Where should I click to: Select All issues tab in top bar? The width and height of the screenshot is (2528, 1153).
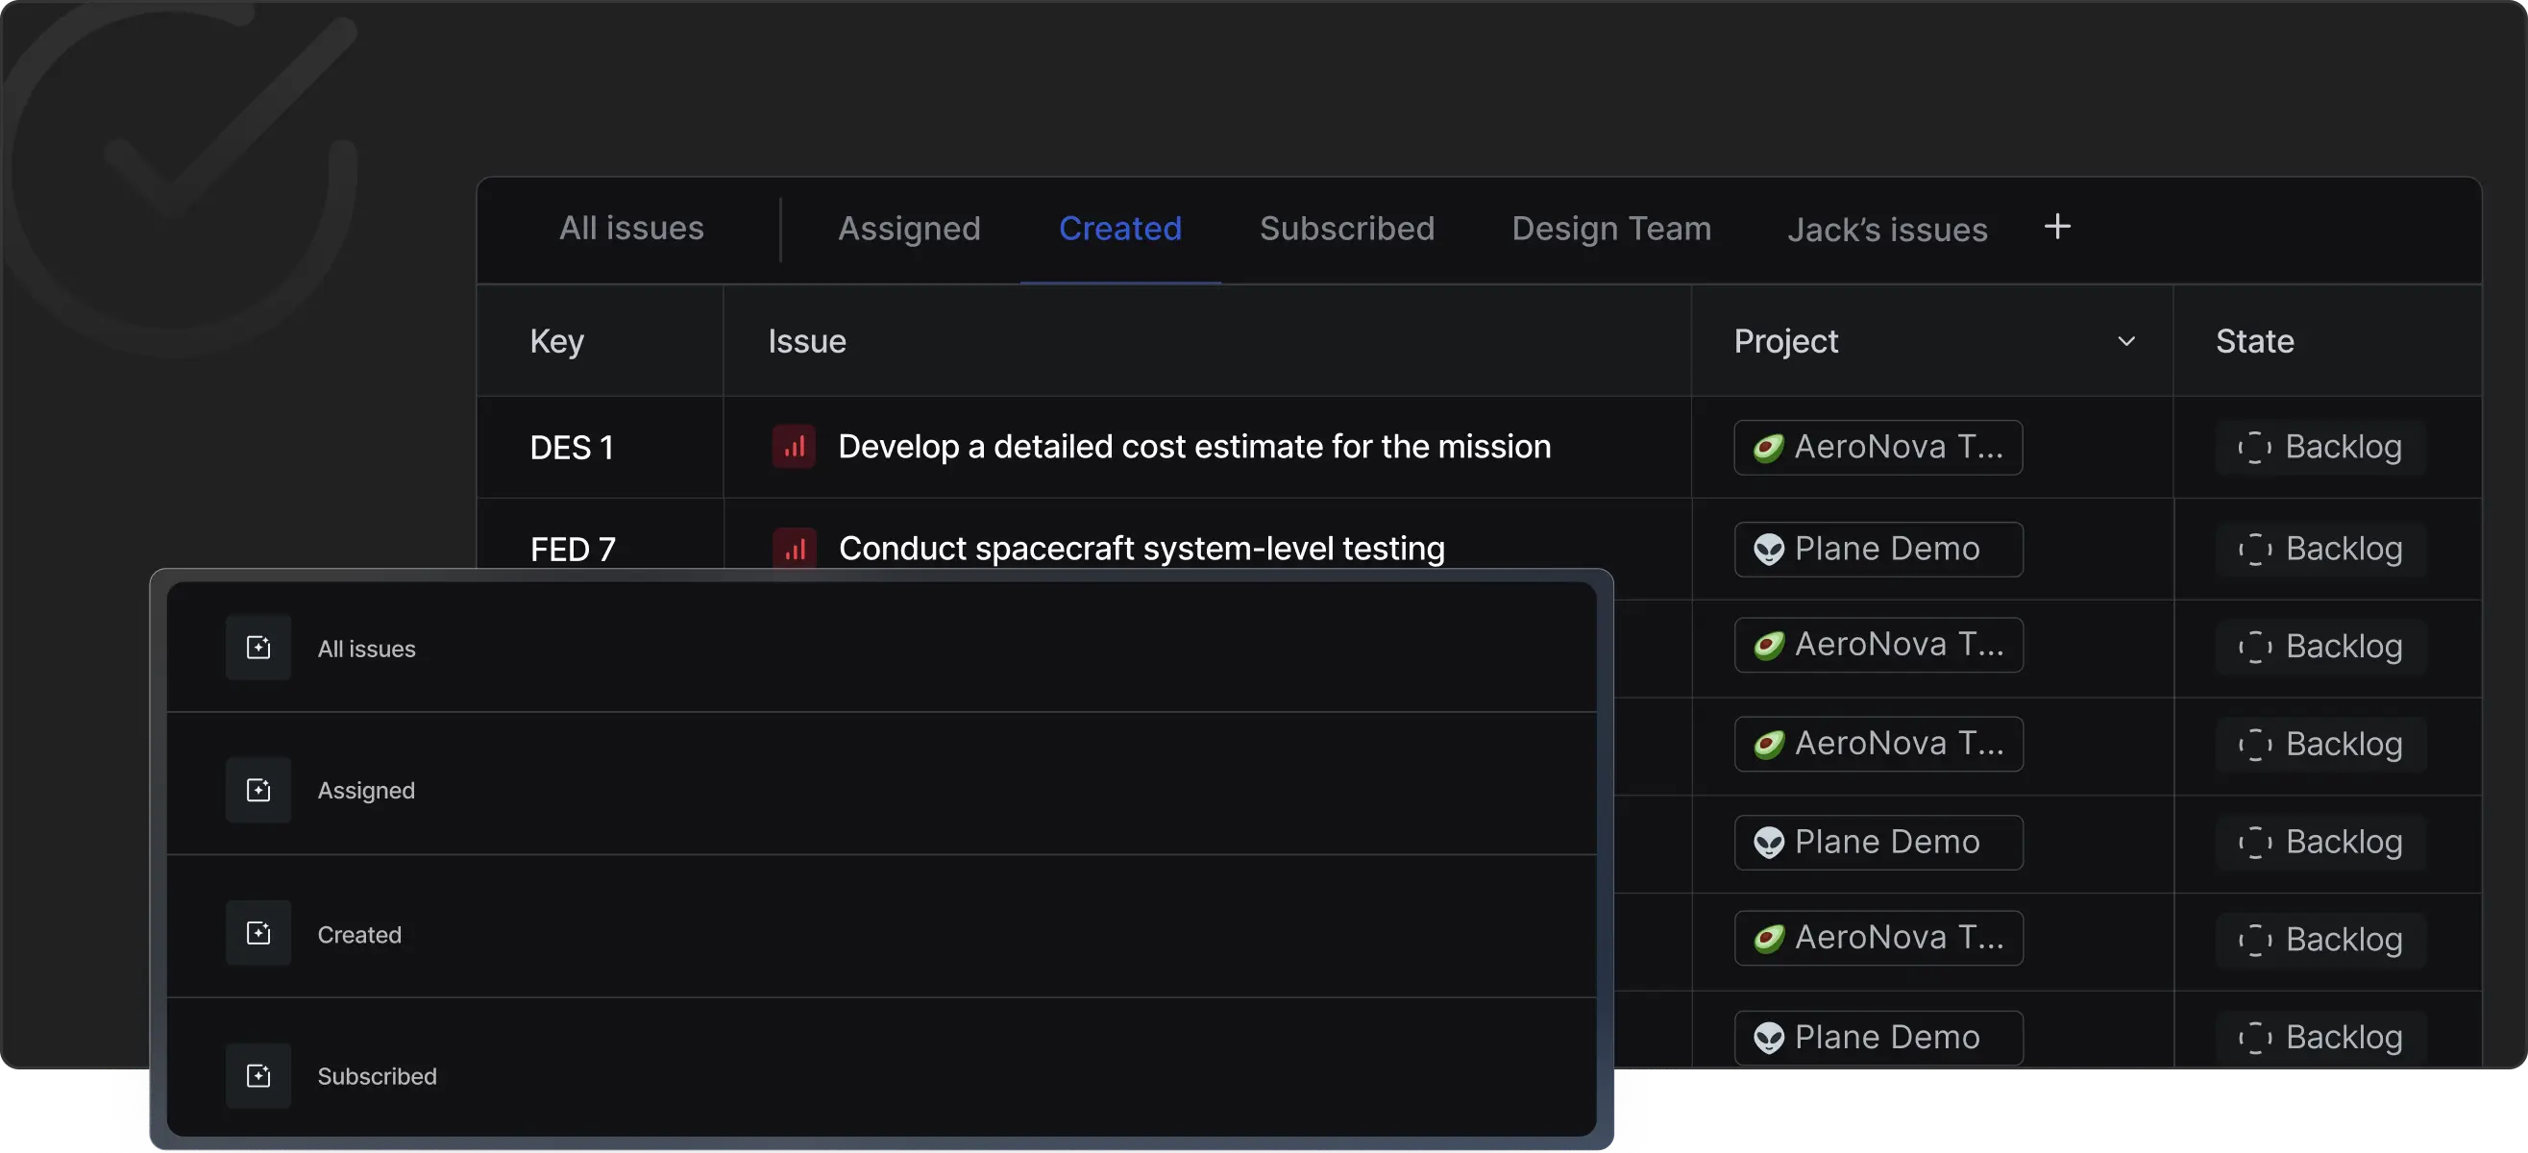[631, 229]
